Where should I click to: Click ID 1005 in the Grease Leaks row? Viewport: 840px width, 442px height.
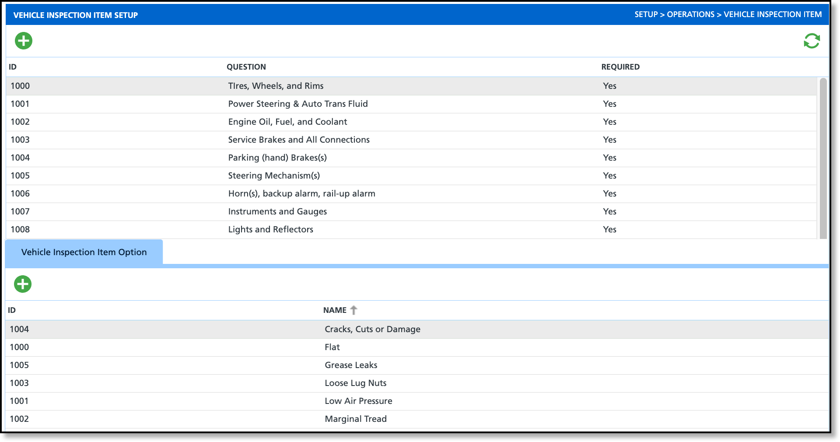(19, 365)
